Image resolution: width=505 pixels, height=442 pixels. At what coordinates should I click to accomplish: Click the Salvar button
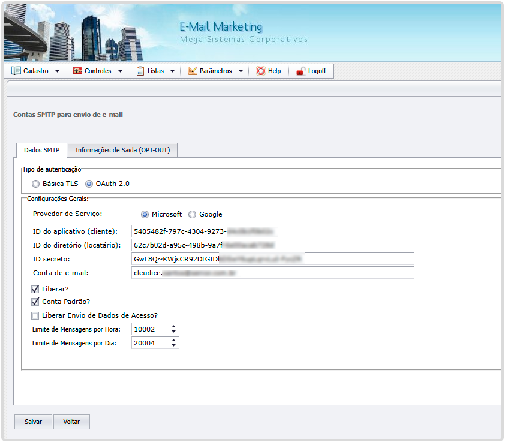[33, 422]
